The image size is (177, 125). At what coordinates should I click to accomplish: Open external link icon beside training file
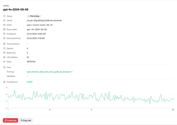[x=72, y=72]
